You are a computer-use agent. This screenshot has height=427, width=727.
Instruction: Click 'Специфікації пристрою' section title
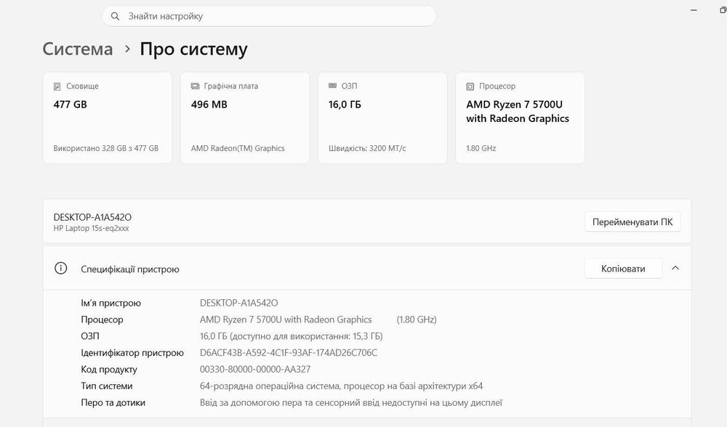pos(130,269)
